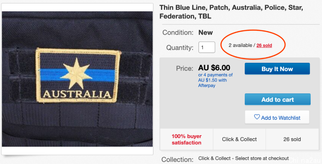Click the condition value New
Viewport: 322px width, 164px height.
point(205,33)
